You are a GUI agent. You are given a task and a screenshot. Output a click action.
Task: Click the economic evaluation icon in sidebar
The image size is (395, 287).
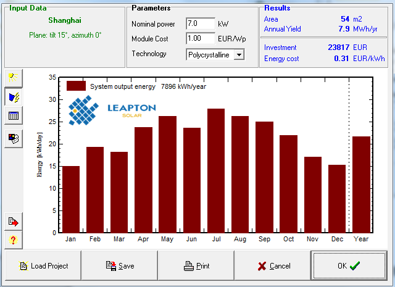click(14, 138)
